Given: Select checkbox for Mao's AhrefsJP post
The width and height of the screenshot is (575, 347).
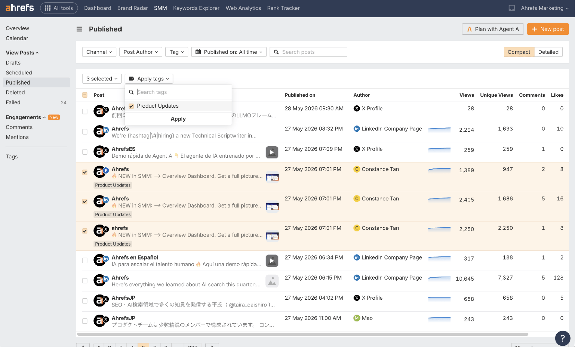Looking at the screenshot, I should [x=85, y=321].
